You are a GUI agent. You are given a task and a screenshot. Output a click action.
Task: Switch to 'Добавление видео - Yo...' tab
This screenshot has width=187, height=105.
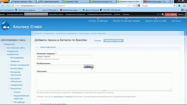[156, 1]
